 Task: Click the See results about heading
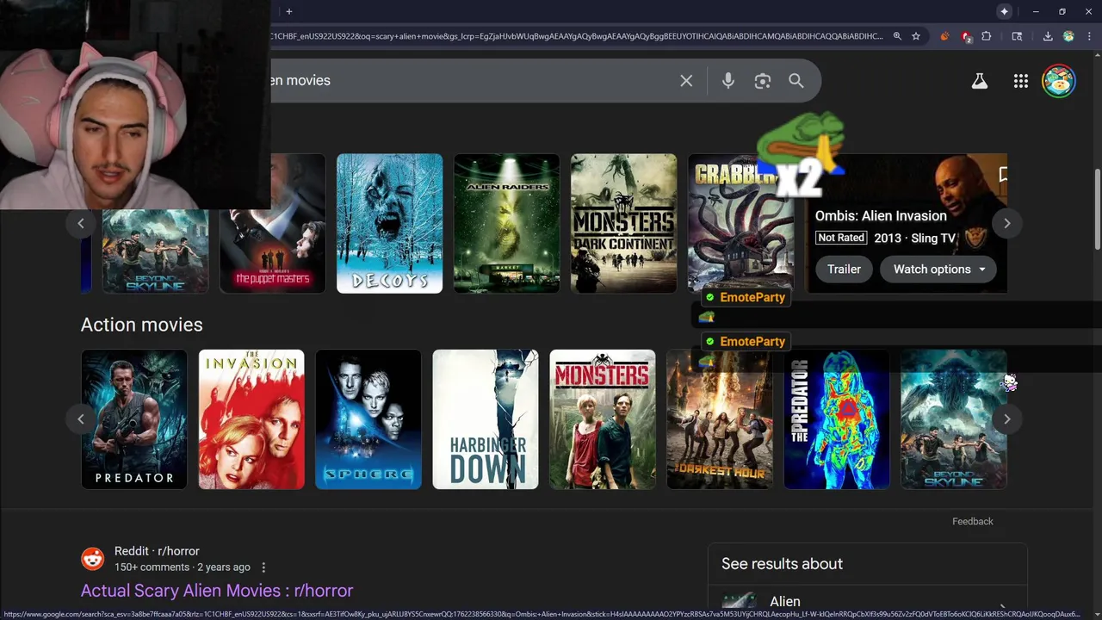click(x=782, y=564)
